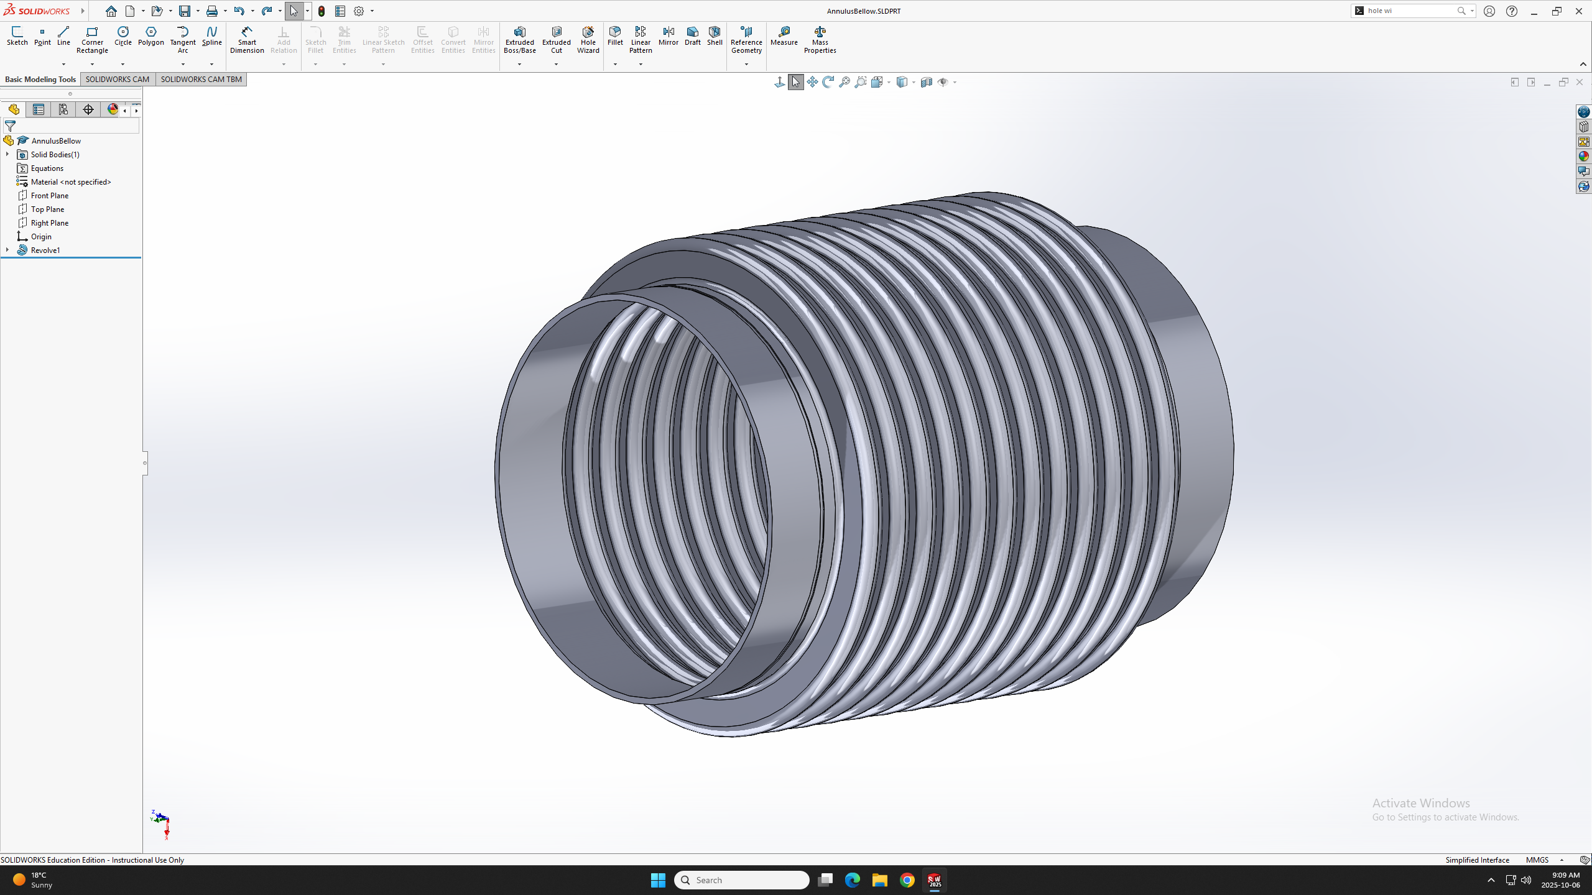This screenshot has width=1592, height=895.
Task: Open the Corner Rectangle dropdown arrow
Action: click(92, 64)
